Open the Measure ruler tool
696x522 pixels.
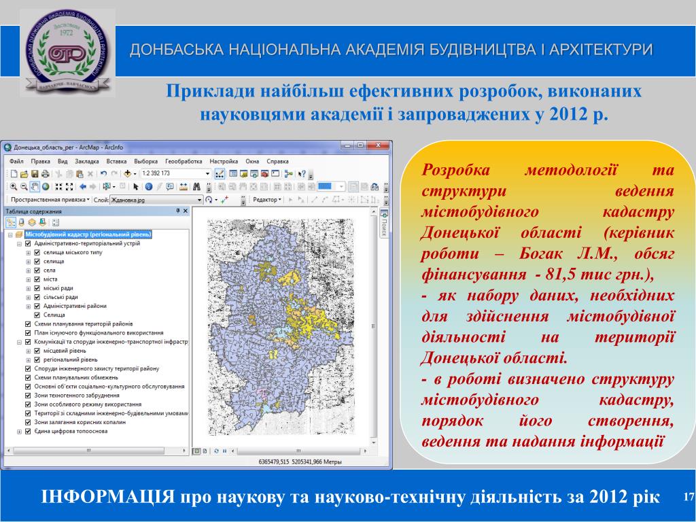pyautogui.click(x=184, y=187)
